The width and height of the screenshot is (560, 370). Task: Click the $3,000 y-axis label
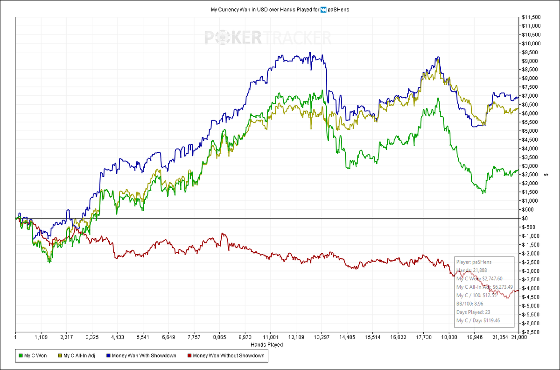point(530,166)
